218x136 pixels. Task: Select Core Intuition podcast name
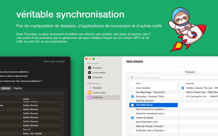(143, 88)
